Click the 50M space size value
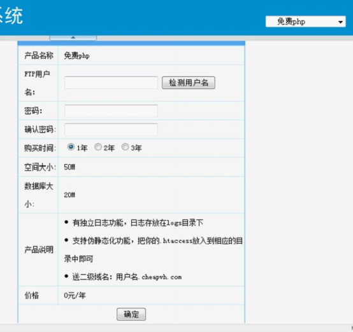This screenshot has width=353, height=332. point(69,167)
